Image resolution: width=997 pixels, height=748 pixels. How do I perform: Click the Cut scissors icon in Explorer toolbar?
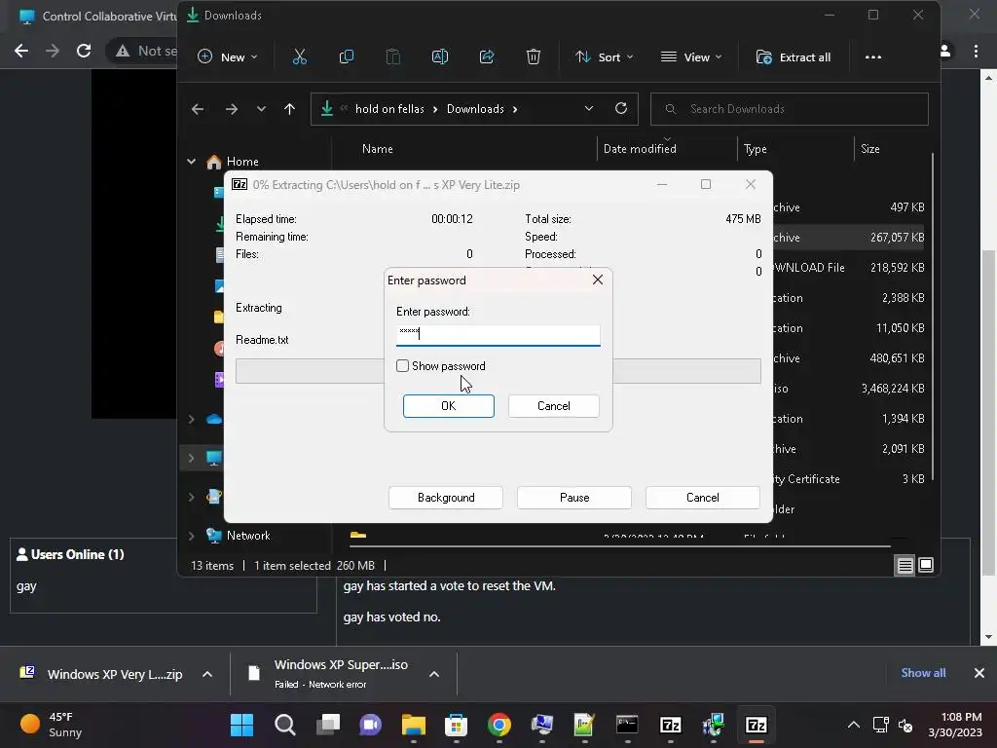(x=300, y=57)
